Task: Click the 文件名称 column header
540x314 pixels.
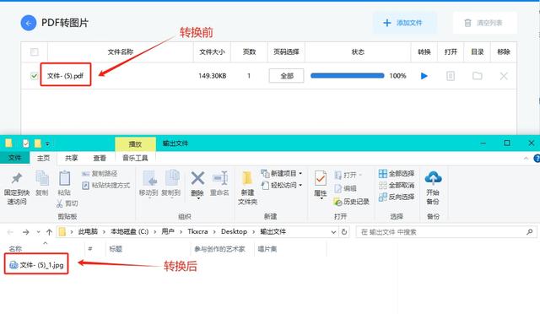Action: click(x=120, y=52)
